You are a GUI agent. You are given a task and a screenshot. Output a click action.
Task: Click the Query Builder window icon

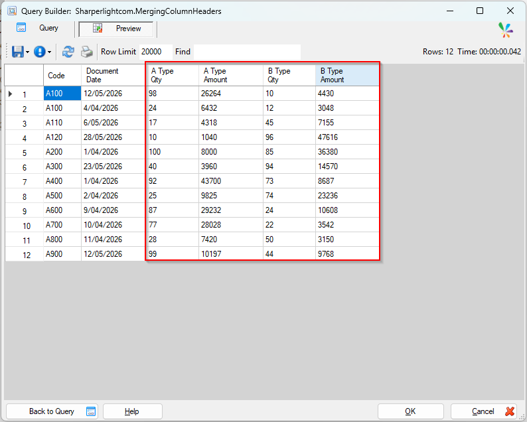tap(12, 11)
